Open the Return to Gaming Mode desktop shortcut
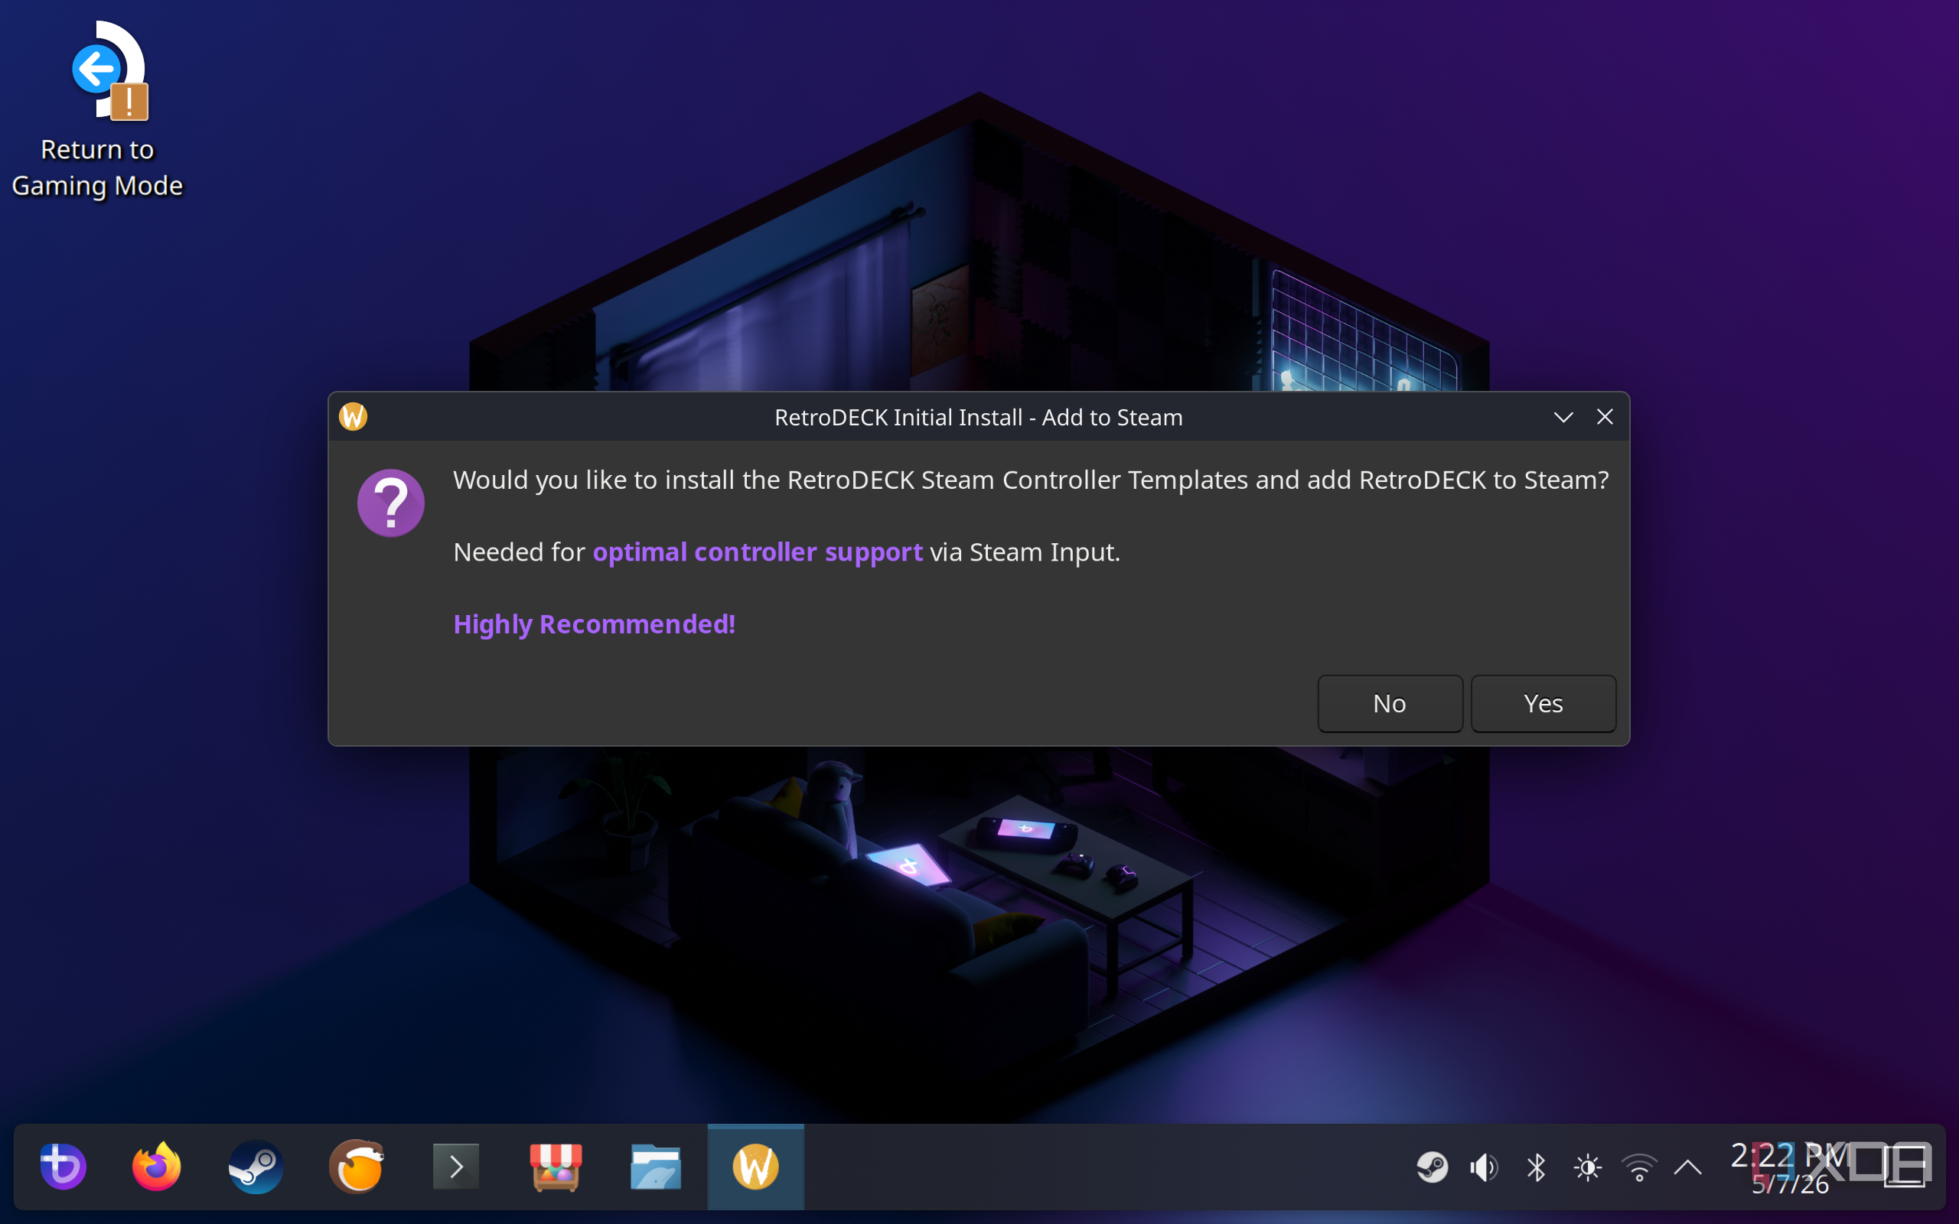This screenshot has height=1224, width=1959. (x=98, y=111)
